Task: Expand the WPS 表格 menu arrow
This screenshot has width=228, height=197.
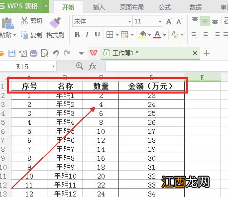Action: 46,6
